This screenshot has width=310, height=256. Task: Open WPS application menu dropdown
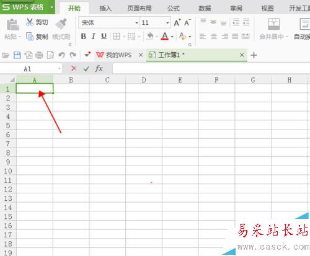[51, 7]
